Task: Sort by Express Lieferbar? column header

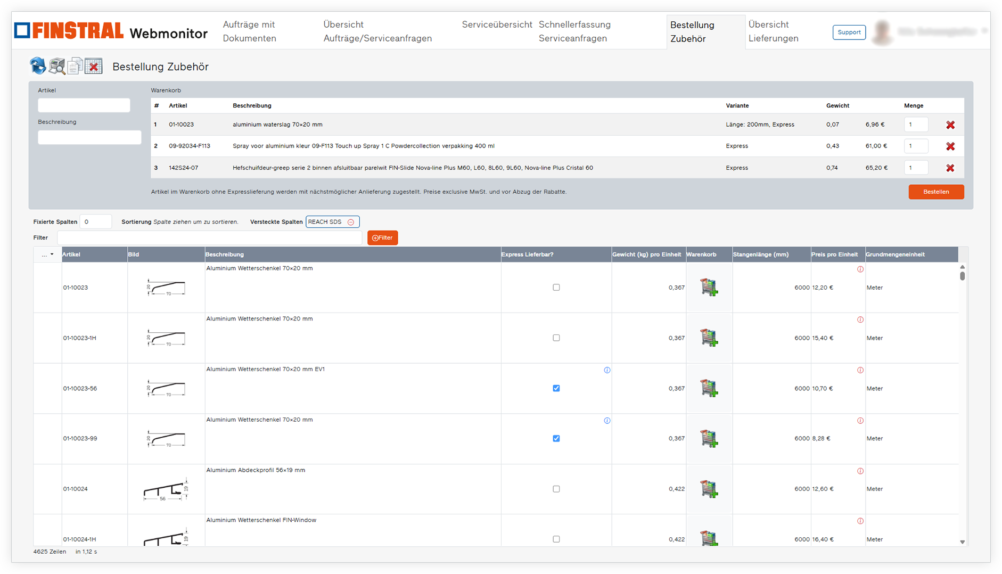Action: (x=556, y=255)
